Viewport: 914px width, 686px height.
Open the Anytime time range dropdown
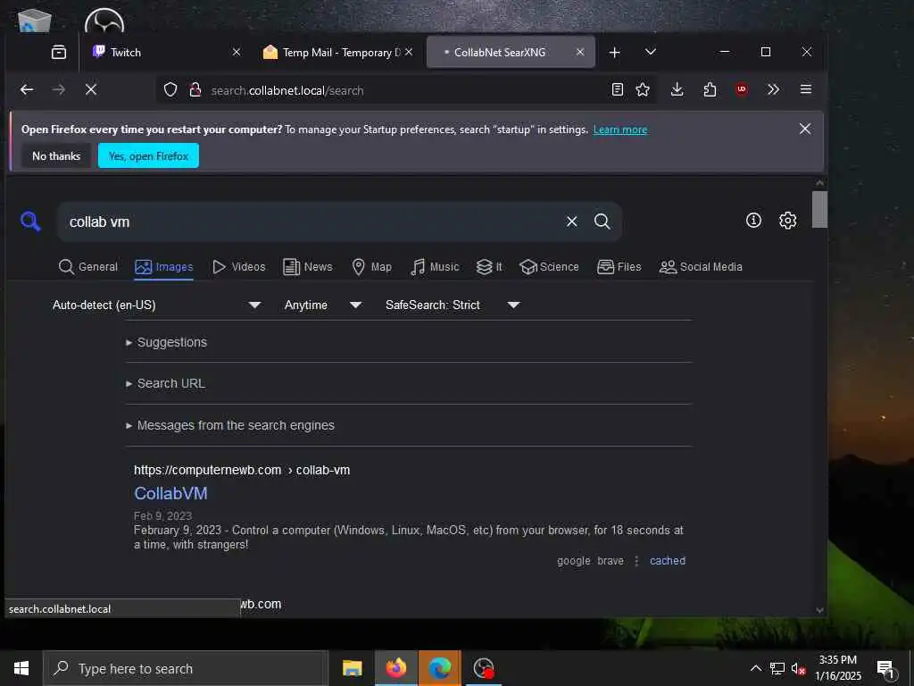pos(323,305)
